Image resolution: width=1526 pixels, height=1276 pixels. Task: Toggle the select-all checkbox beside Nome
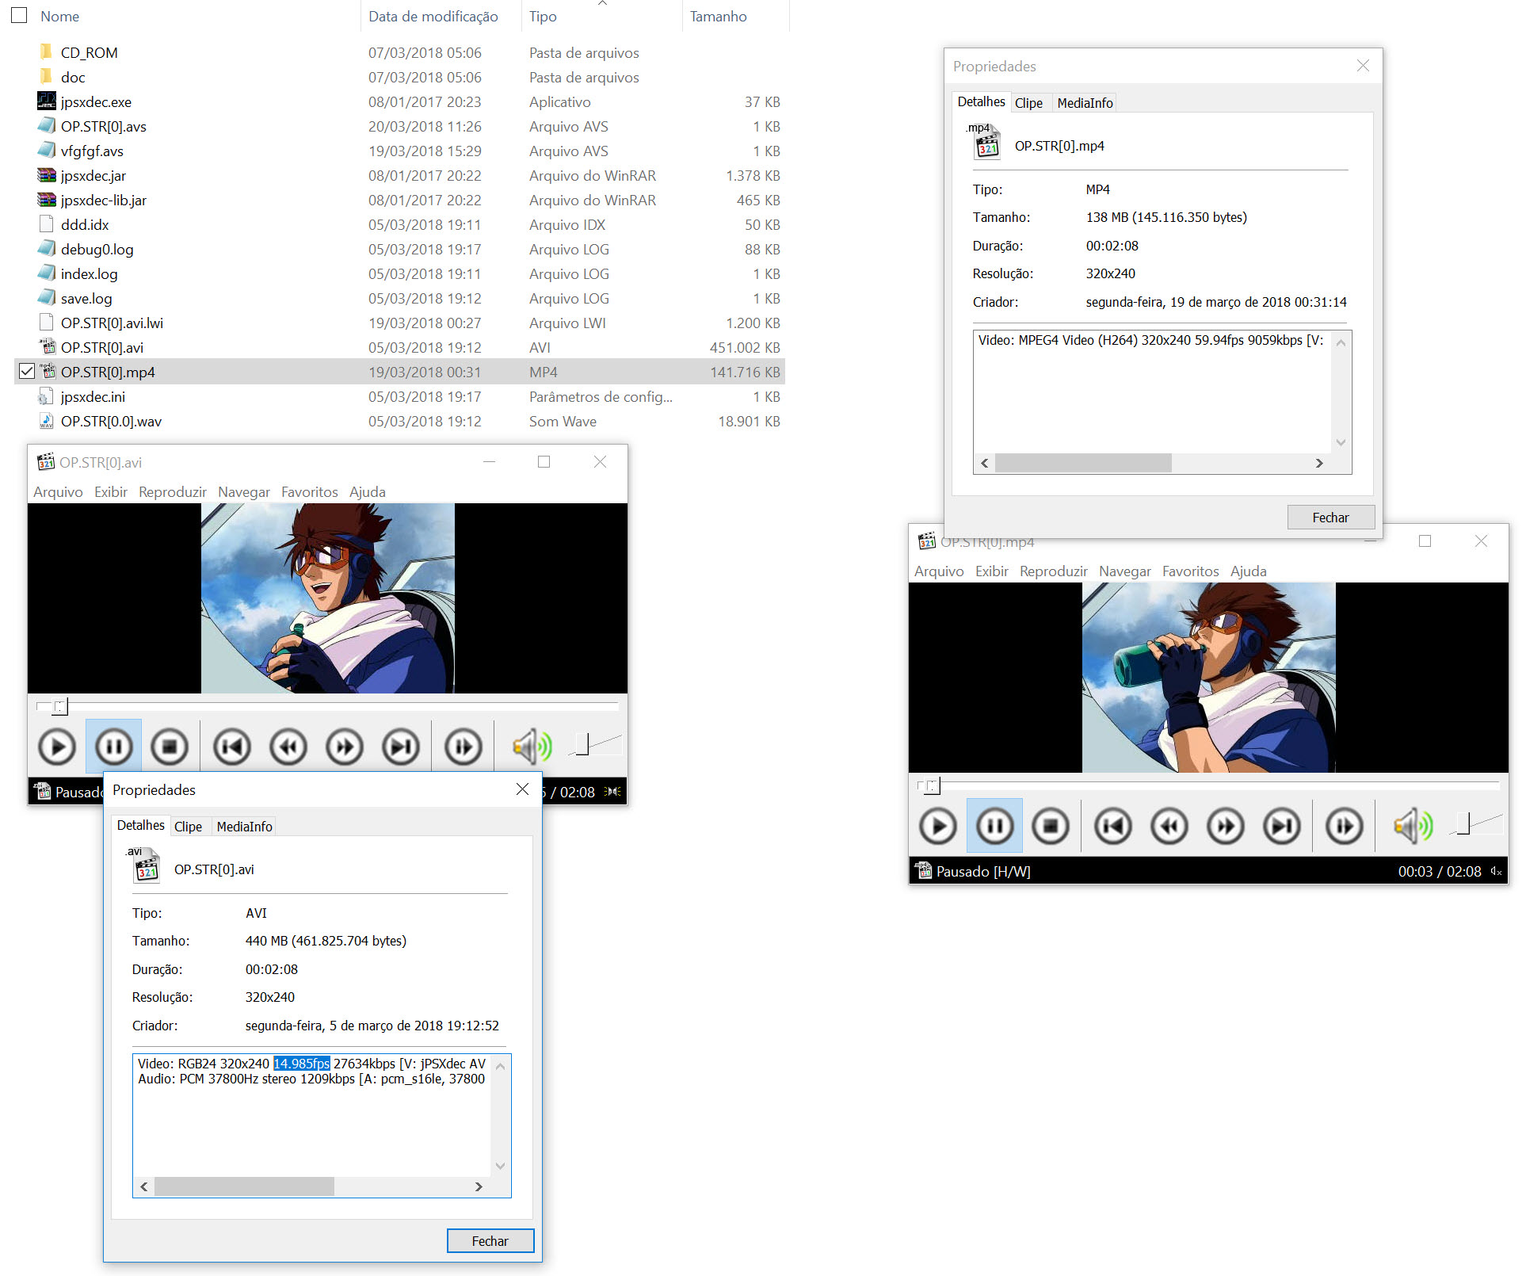[x=19, y=15]
